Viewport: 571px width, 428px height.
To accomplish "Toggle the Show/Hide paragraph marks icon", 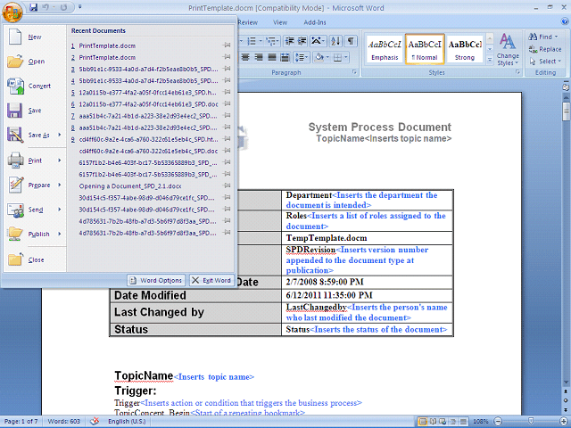I will click(x=351, y=41).
